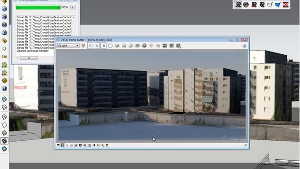300x169 pixels.
Task: Toggle the red R channel button
Action: tap(90, 46)
